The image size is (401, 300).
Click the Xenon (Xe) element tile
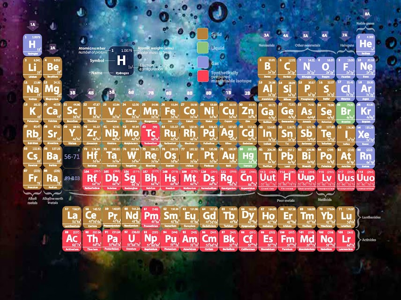[x=366, y=135]
